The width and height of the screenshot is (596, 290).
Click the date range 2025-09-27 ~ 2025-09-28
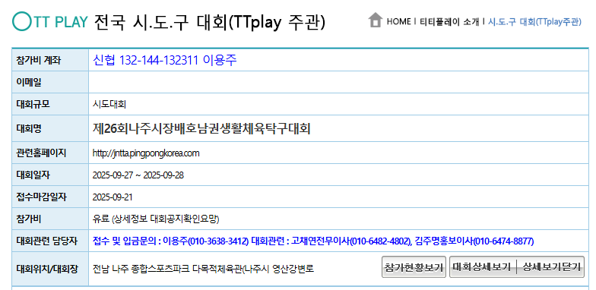coord(138,175)
